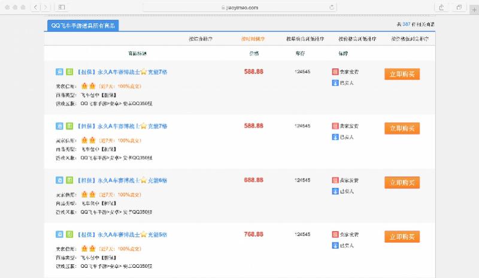Show all tabs overview icon
Image resolution: width=479 pixels, height=278 pixels.
point(459,7)
